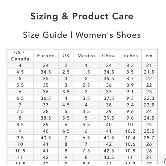Select the UK column header
Image resolution: width=166 pixels, height=166 pixels.
[66, 56]
